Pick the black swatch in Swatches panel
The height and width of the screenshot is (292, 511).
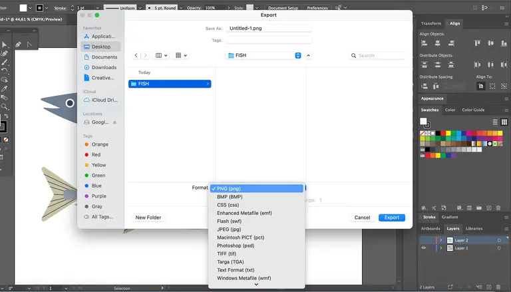tap(438, 133)
